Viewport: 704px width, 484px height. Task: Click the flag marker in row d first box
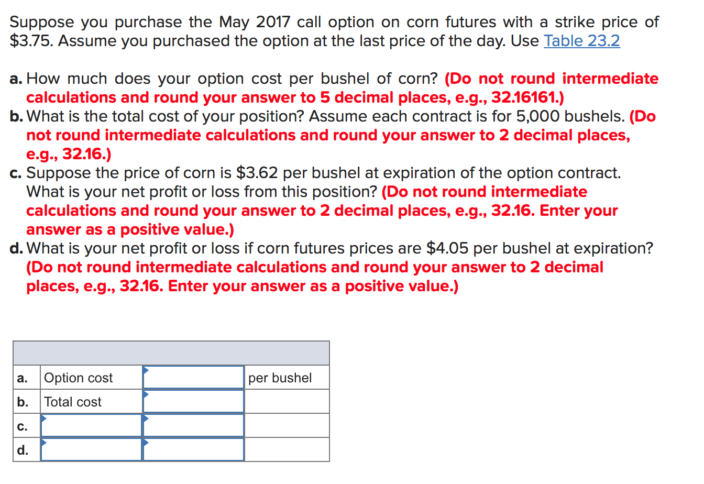point(44,442)
